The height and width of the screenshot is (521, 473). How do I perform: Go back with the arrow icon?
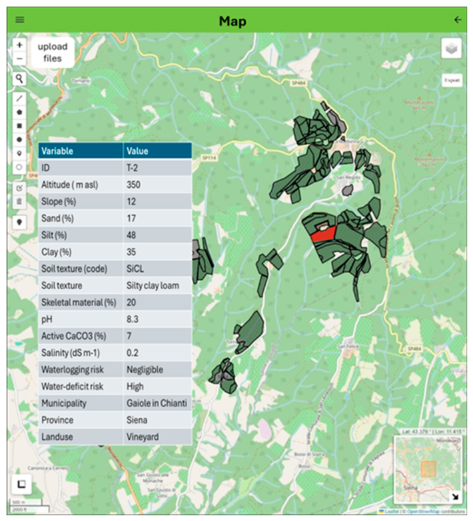click(x=458, y=20)
